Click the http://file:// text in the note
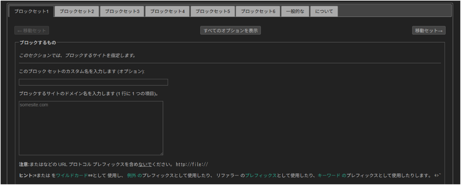Image resolution: width=461 pixels, height=185 pixels. (192, 165)
